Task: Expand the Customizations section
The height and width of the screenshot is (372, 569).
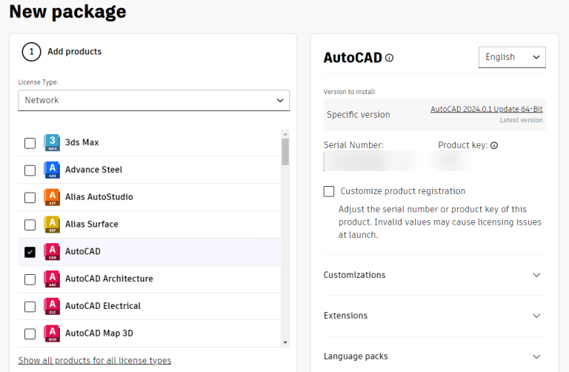Action: [433, 275]
